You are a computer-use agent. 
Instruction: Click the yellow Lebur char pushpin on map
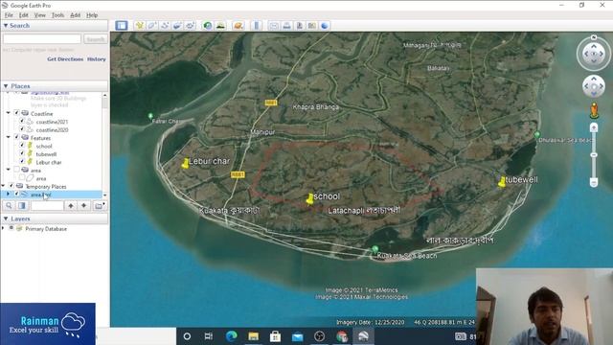coord(185,163)
